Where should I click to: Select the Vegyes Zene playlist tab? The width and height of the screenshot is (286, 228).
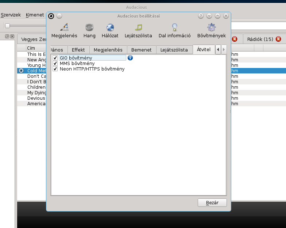point(32,39)
